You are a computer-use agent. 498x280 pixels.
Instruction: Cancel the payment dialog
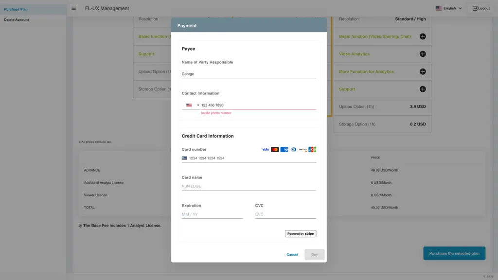coord(292,255)
